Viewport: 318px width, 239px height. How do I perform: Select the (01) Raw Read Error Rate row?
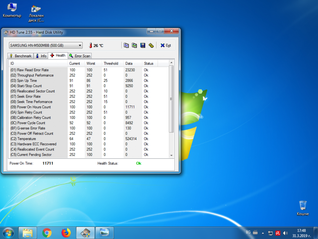tap(89, 70)
